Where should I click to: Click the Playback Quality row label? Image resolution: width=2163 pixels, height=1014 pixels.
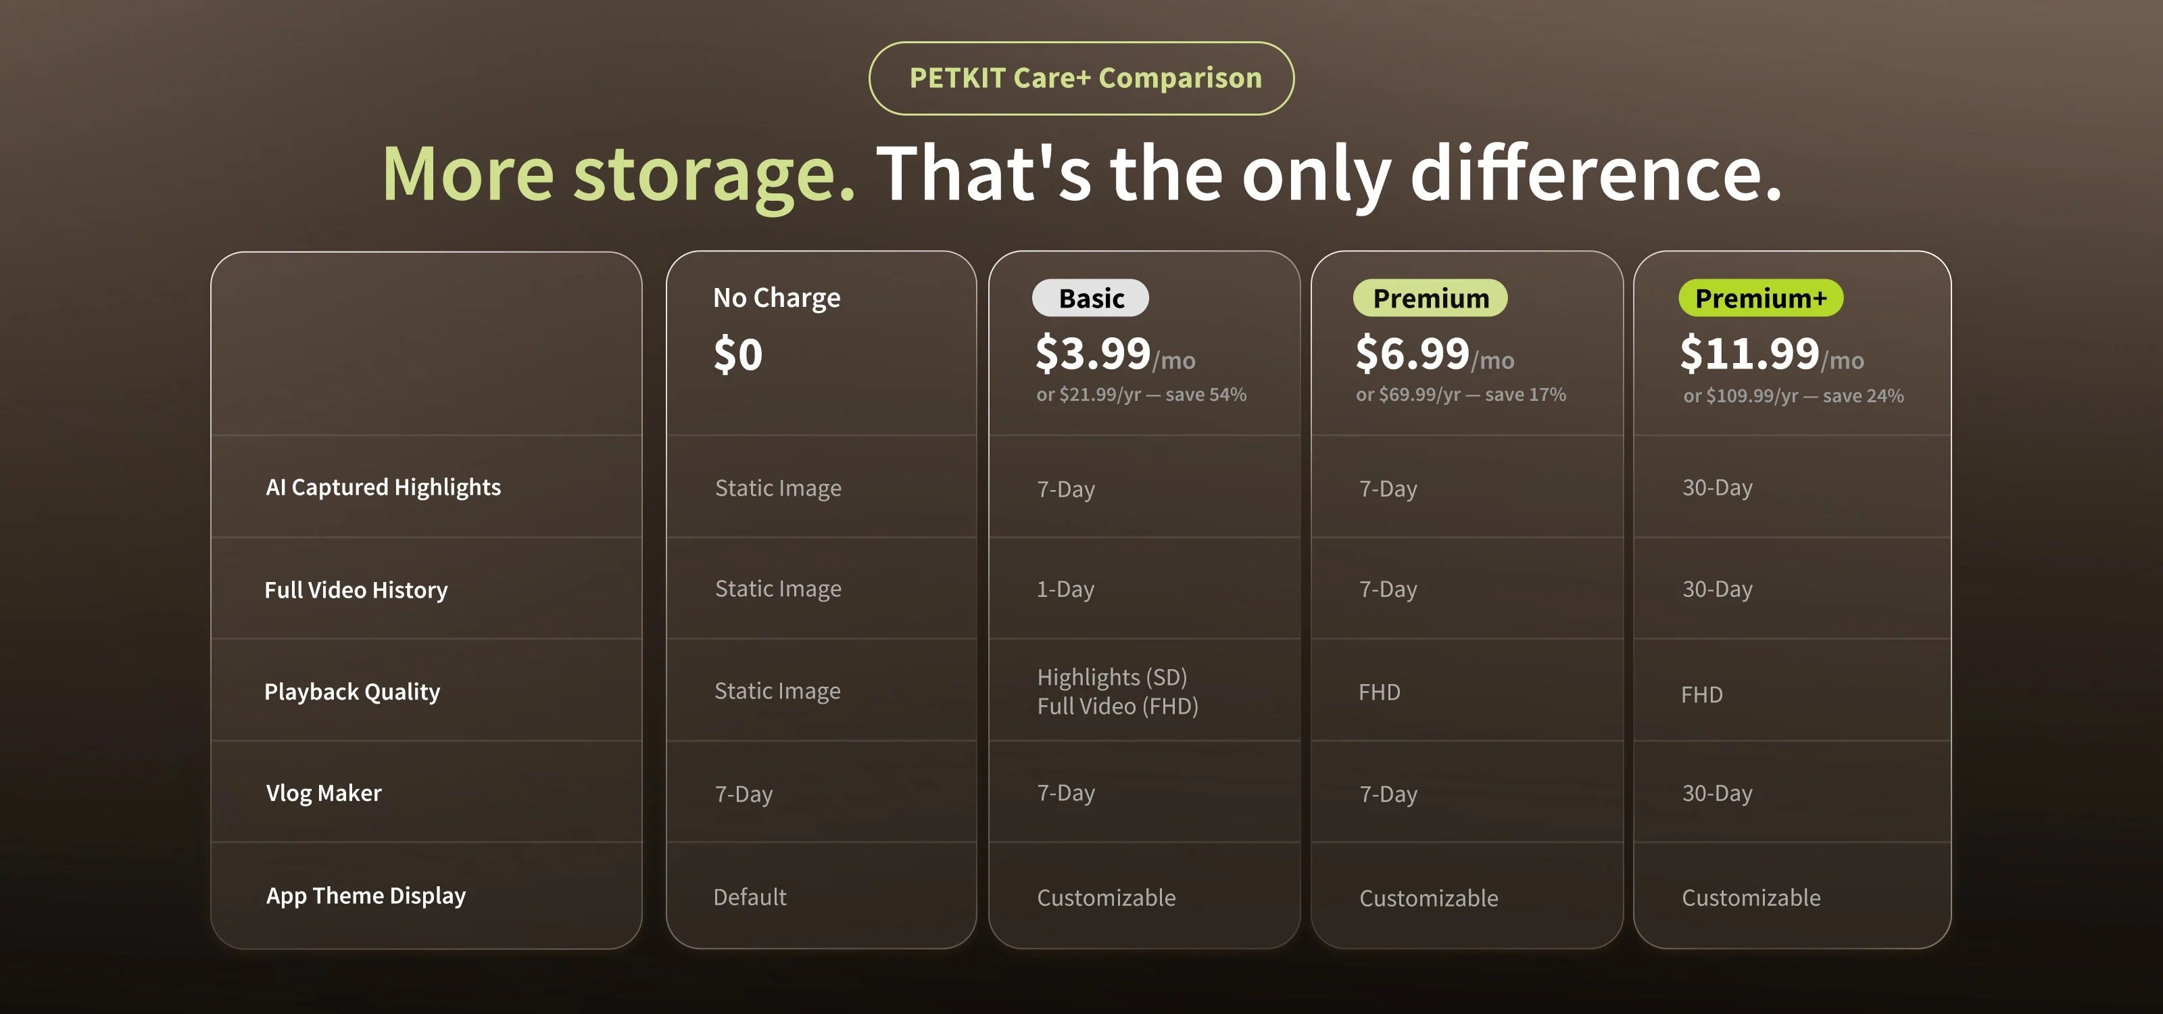pyautogui.click(x=351, y=692)
